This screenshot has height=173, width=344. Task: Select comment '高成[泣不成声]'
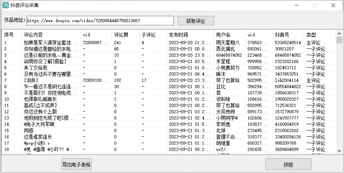(40, 105)
